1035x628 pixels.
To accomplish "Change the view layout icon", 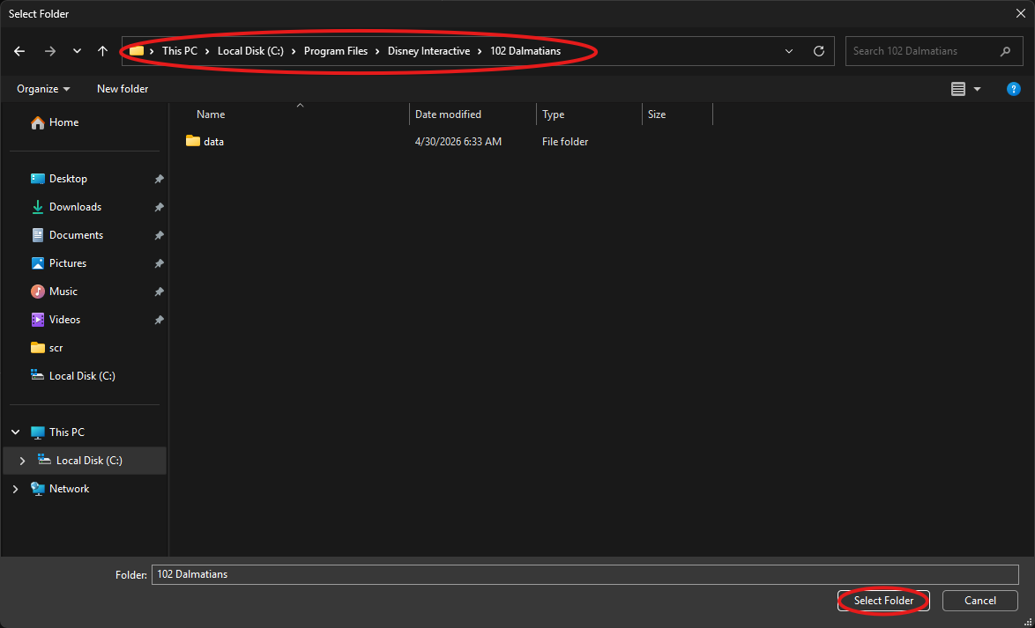I will [958, 88].
